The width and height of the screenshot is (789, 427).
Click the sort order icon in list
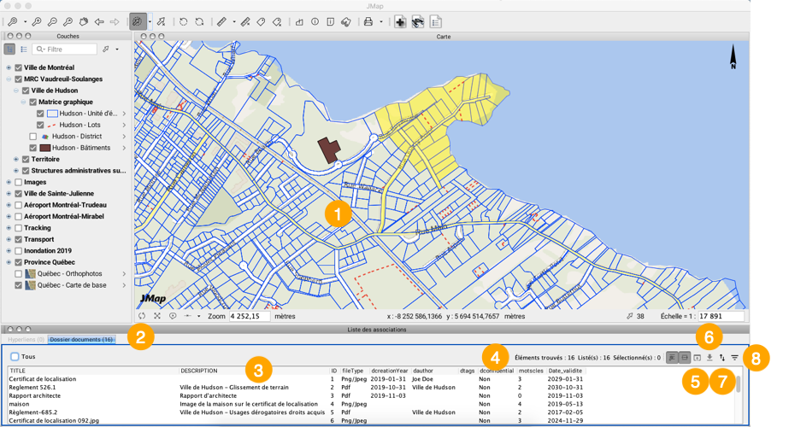pyautogui.click(x=721, y=358)
